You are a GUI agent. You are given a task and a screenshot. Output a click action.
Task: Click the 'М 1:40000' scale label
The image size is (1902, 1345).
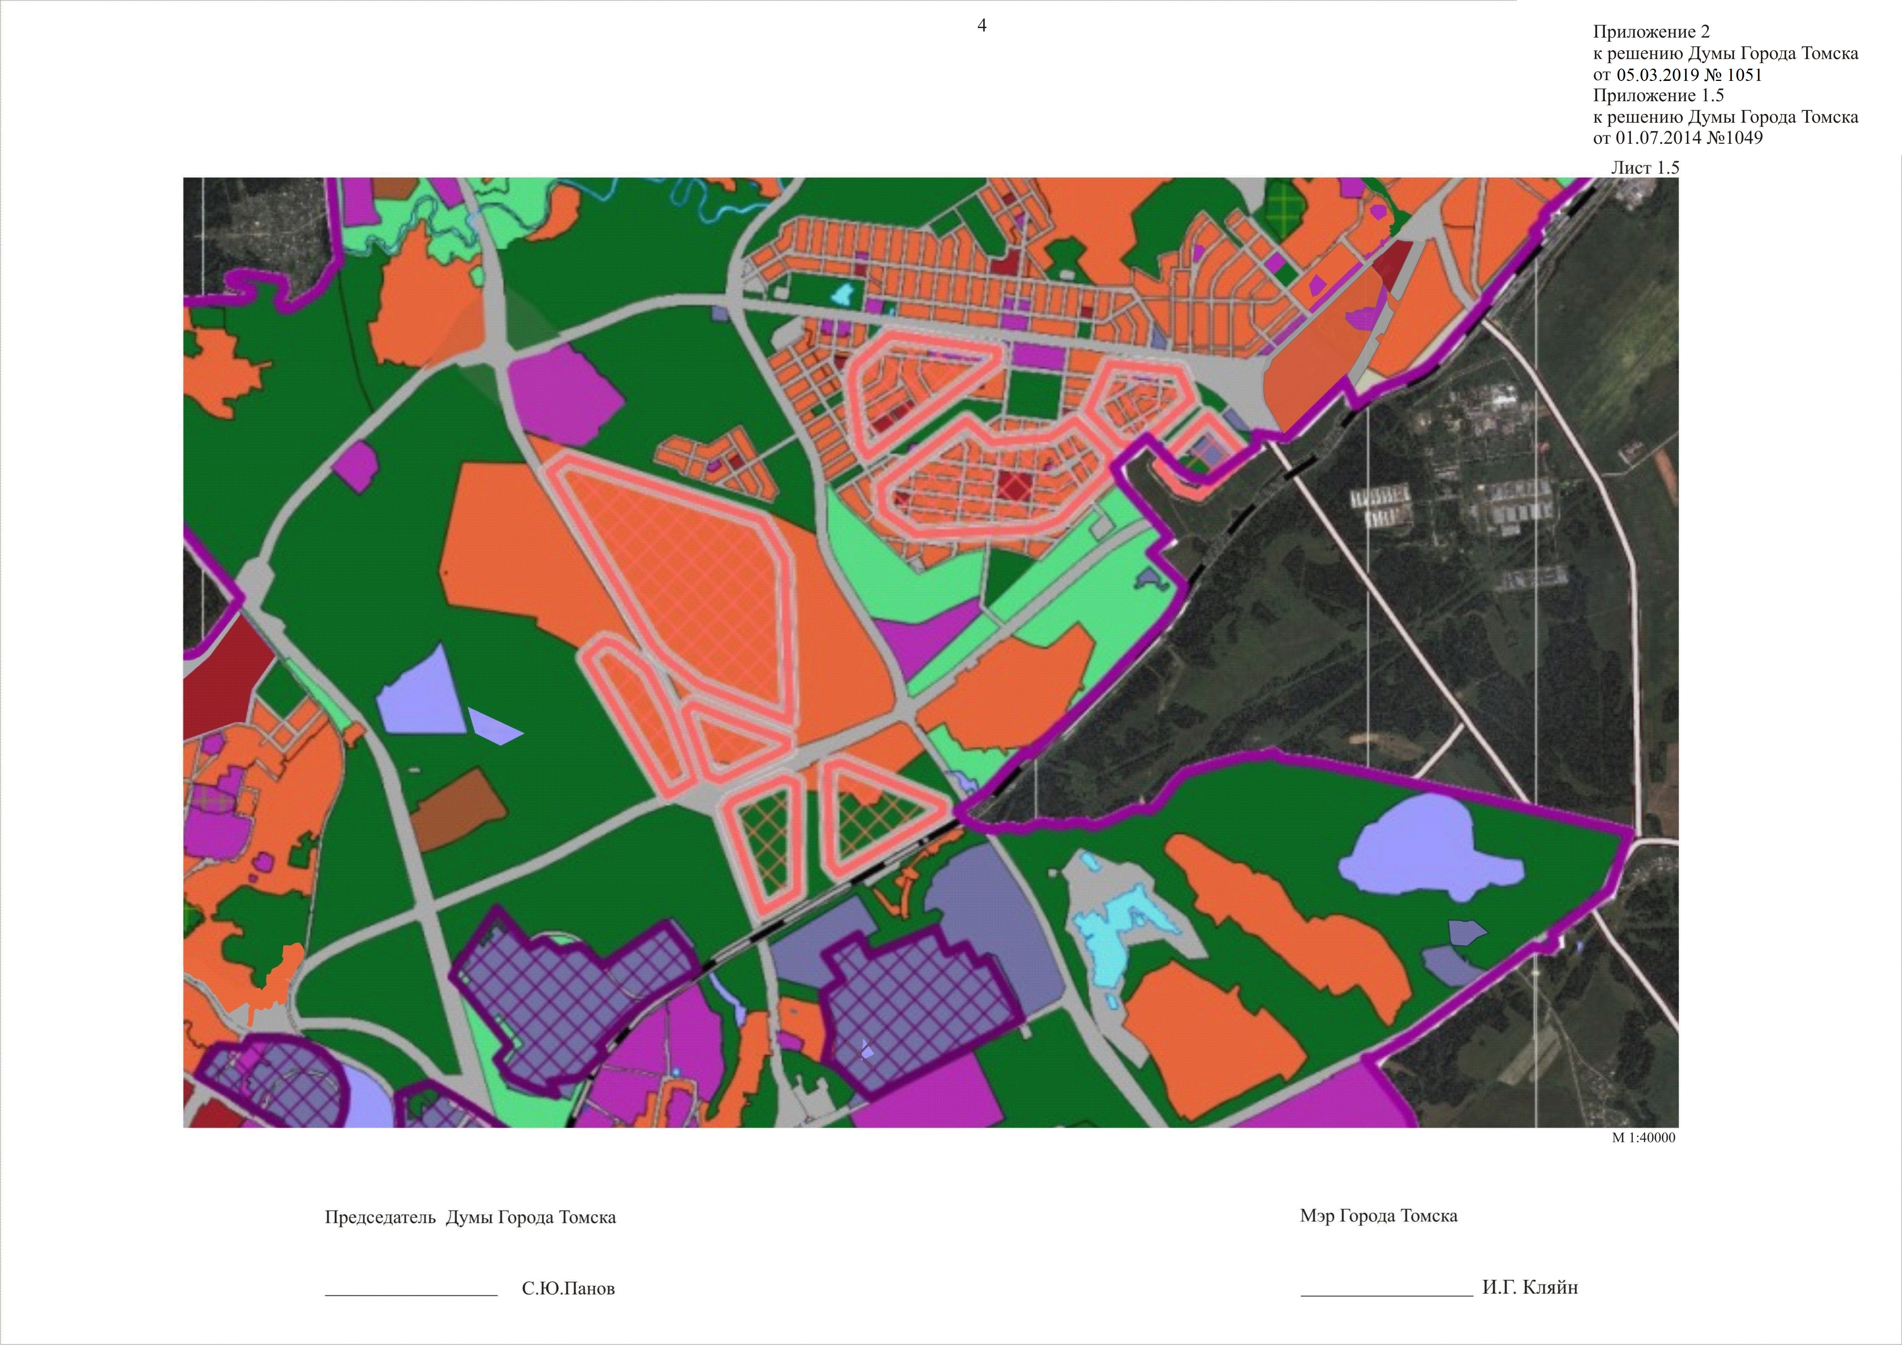[x=1644, y=1138]
